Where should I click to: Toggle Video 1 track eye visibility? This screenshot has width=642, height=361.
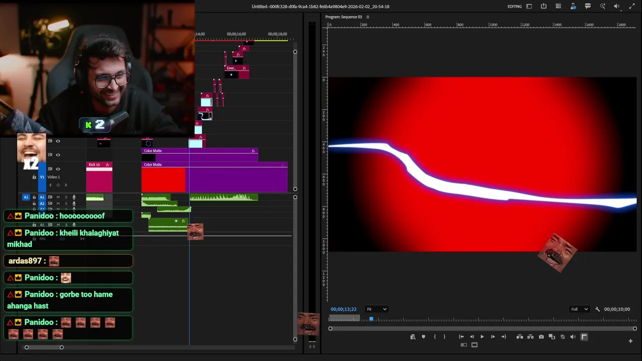click(58, 169)
